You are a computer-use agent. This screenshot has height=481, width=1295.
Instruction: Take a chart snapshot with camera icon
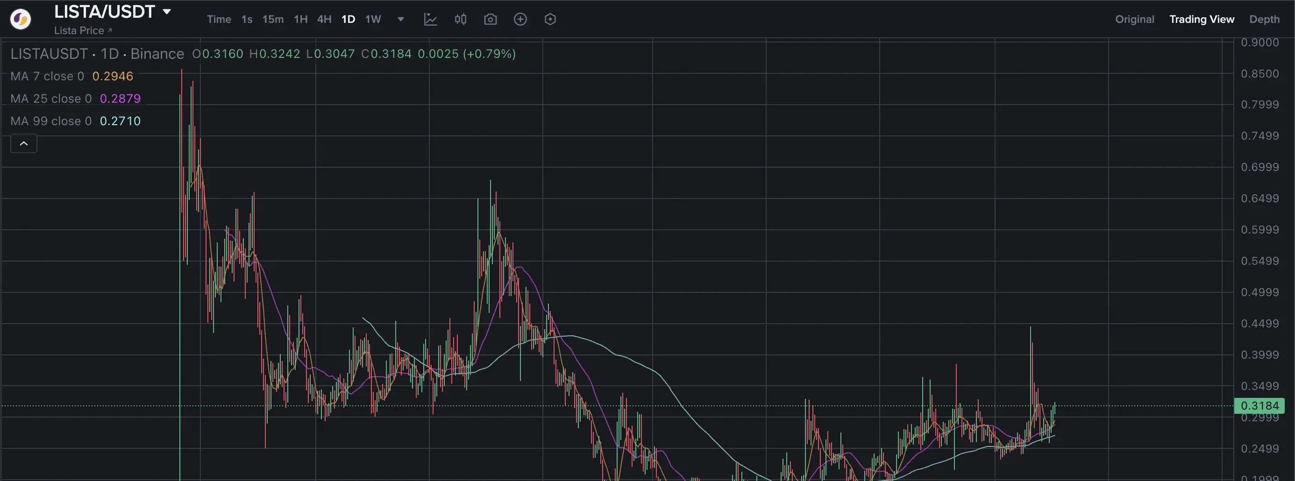tap(490, 19)
